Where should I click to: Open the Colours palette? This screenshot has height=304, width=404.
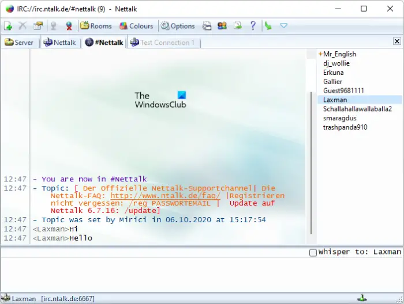[x=136, y=26]
